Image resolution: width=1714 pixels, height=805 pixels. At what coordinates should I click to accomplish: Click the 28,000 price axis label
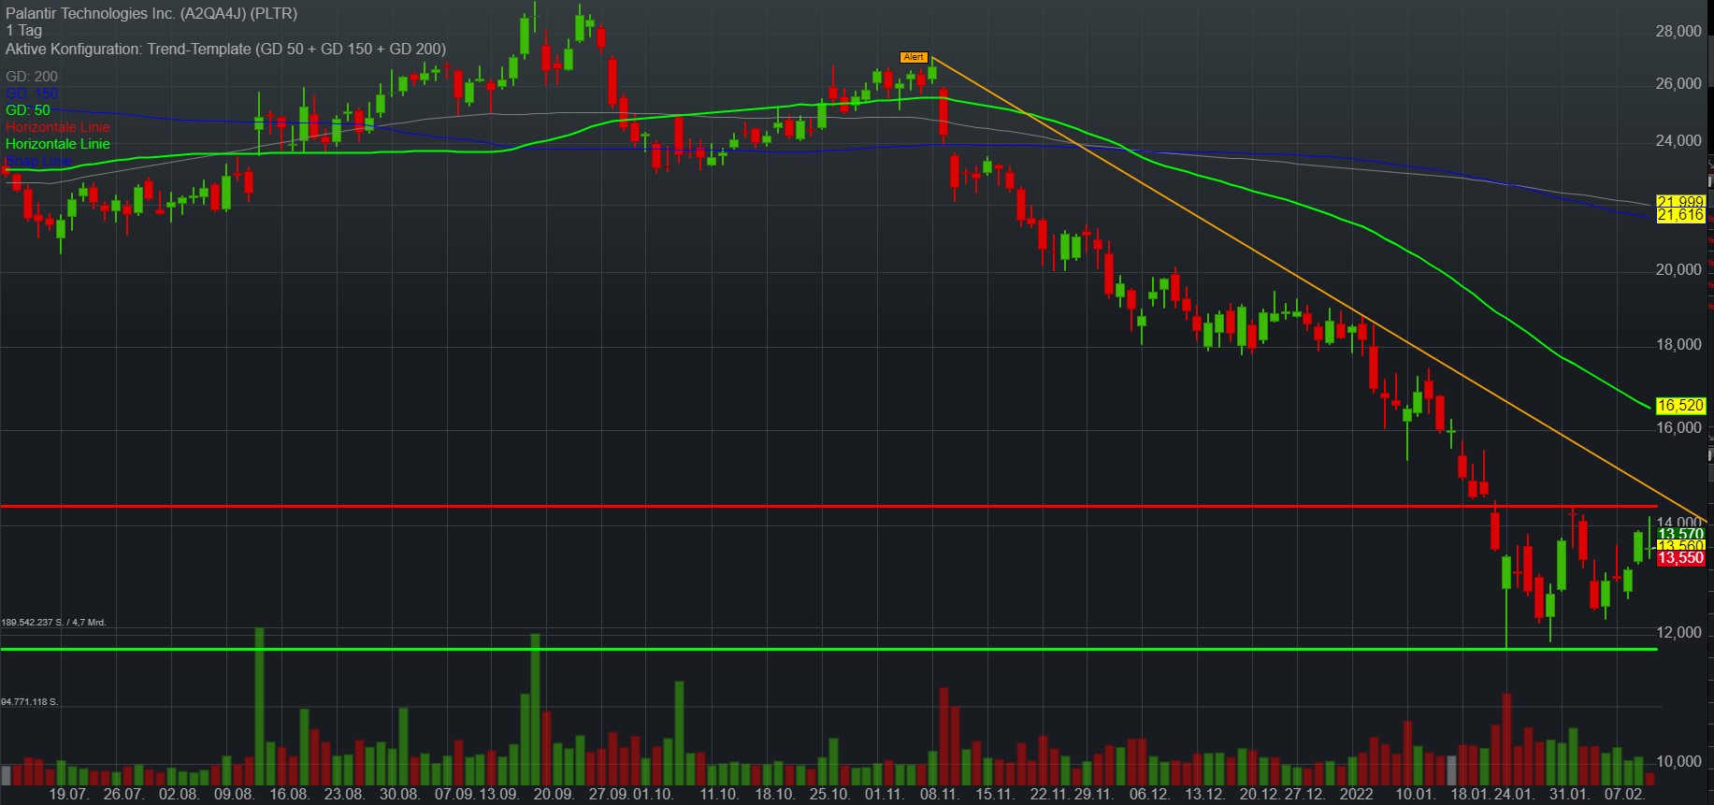1678,32
